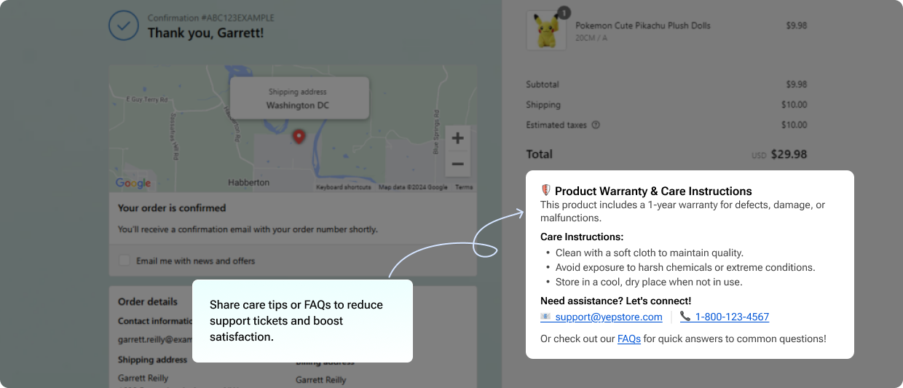Call the 1-800-123-4567 phone link
This screenshot has width=903, height=388.
pos(732,317)
